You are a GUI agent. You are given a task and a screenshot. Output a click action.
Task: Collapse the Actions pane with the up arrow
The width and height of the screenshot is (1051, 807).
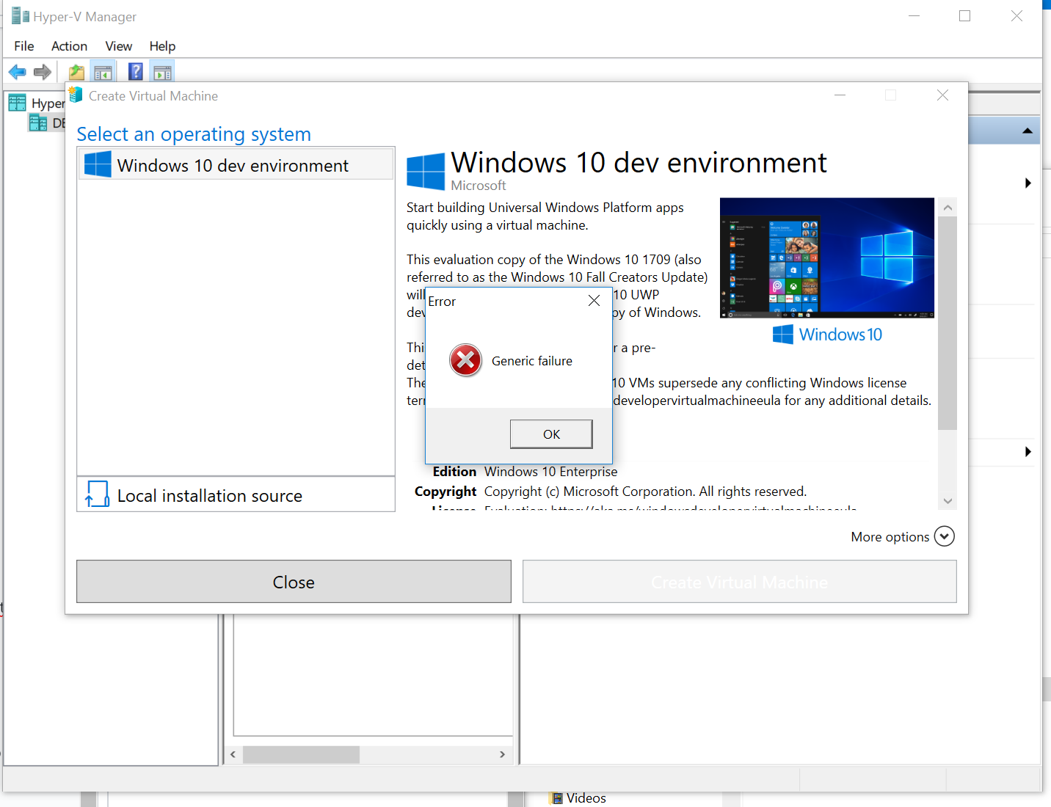coord(1027,130)
